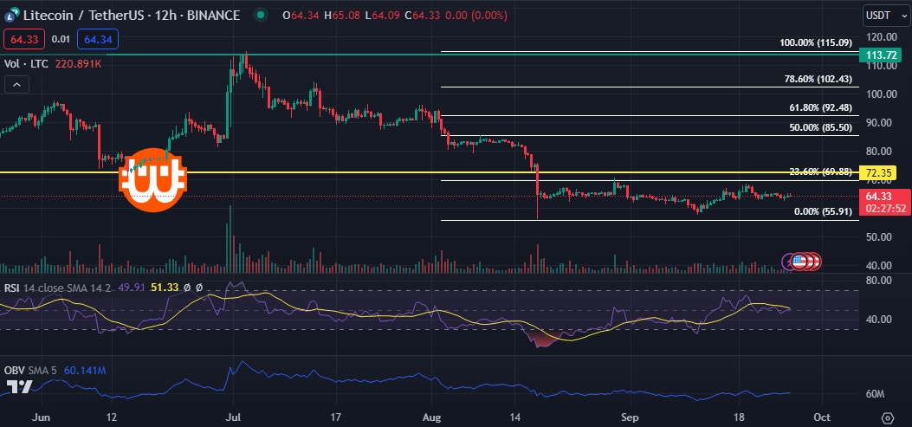Image resolution: width=912 pixels, height=427 pixels.
Task: Click the green market open status dot
Action: pyautogui.click(x=262, y=15)
